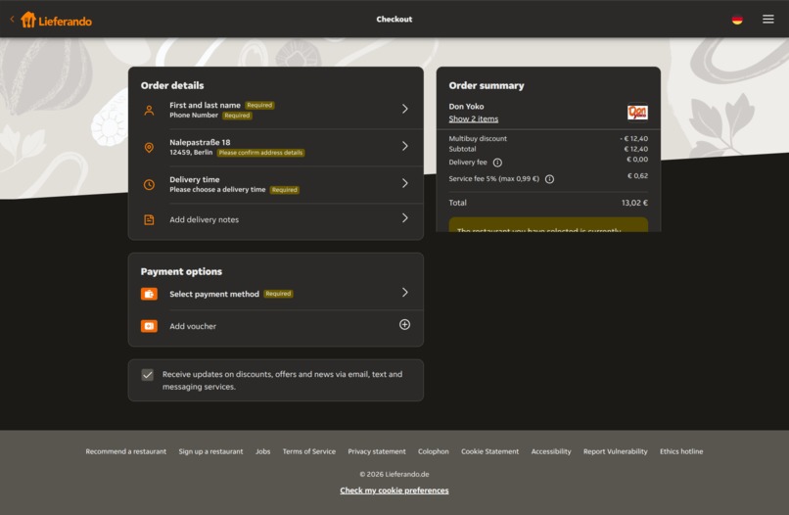This screenshot has width=789, height=515.
Task: Expand Select payment method chevron
Action: click(405, 293)
